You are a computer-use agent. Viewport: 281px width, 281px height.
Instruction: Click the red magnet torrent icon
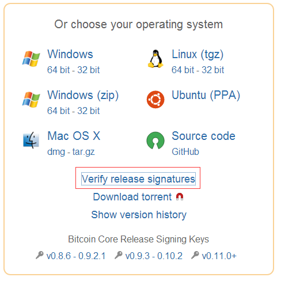(180, 197)
